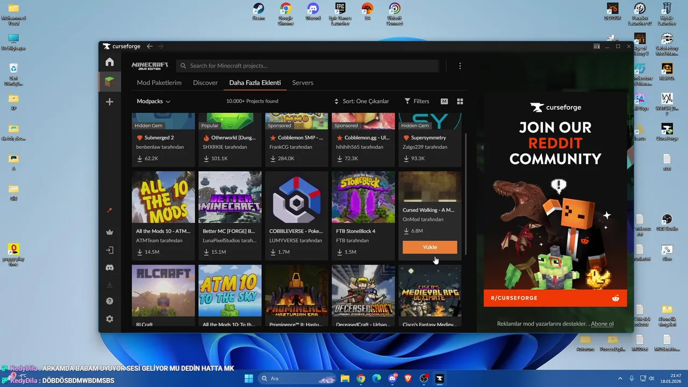Switch to Servers tab
688x387 pixels.
(x=303, y=83)
